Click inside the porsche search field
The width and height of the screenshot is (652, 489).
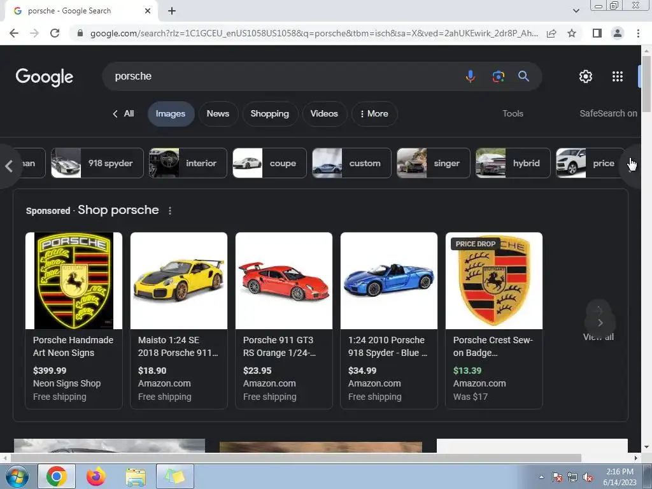point(283,76)
